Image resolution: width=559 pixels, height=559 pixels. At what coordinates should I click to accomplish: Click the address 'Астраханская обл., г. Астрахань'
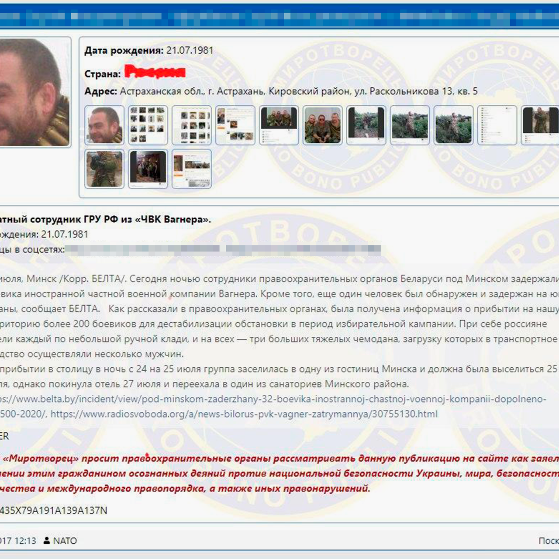pyautogui.click(x=192, y=91)
